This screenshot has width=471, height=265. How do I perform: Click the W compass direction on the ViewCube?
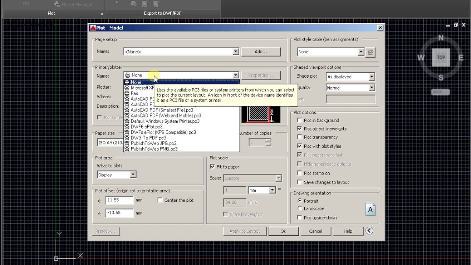(x=421, y=57)
